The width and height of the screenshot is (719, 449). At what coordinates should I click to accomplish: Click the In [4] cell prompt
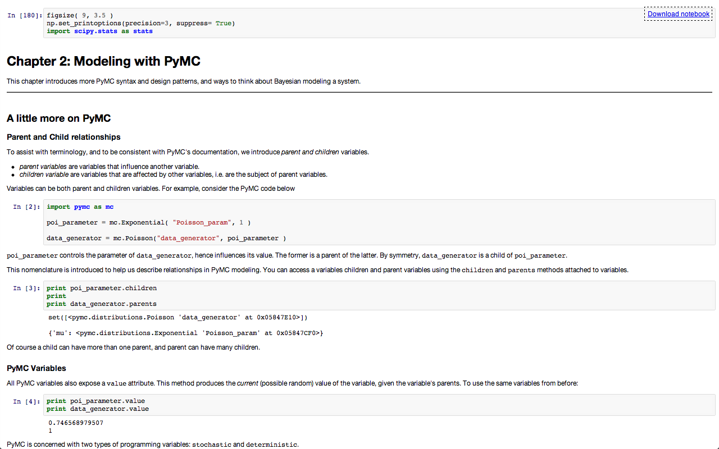coord(26,401)
